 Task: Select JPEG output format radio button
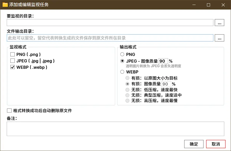click(x=122, y=61)
